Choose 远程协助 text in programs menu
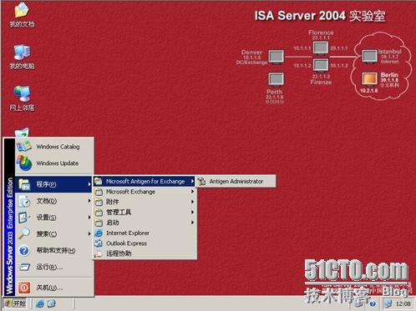 119,253
